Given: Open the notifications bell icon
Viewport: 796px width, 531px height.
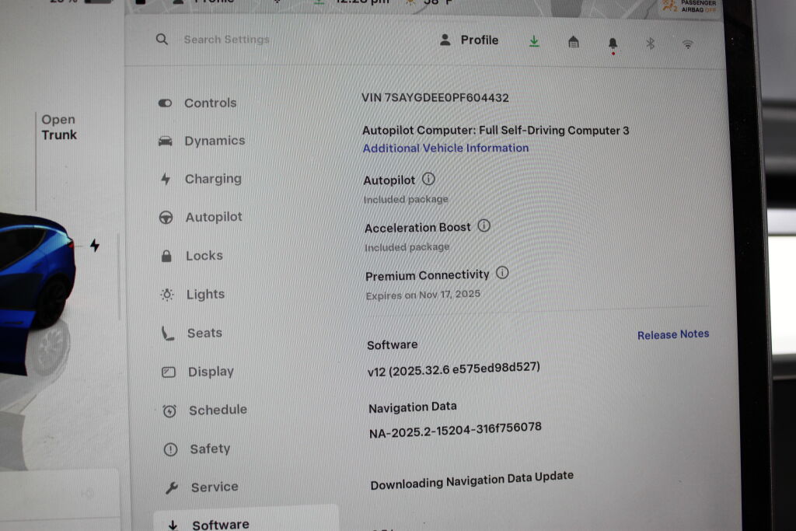Looking at the screenshot, I should click(613, 44).
